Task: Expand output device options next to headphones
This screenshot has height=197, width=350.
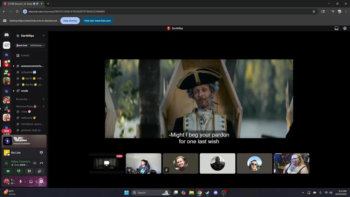Action: pos(36,181)
